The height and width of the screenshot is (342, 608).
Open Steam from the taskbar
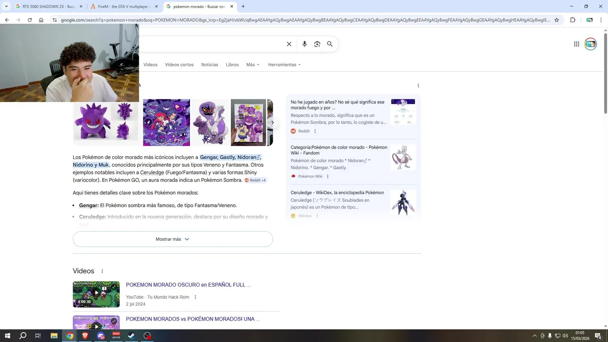(x=132, y=336)
